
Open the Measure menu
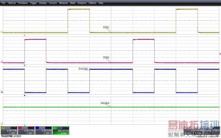coord(64,3)
